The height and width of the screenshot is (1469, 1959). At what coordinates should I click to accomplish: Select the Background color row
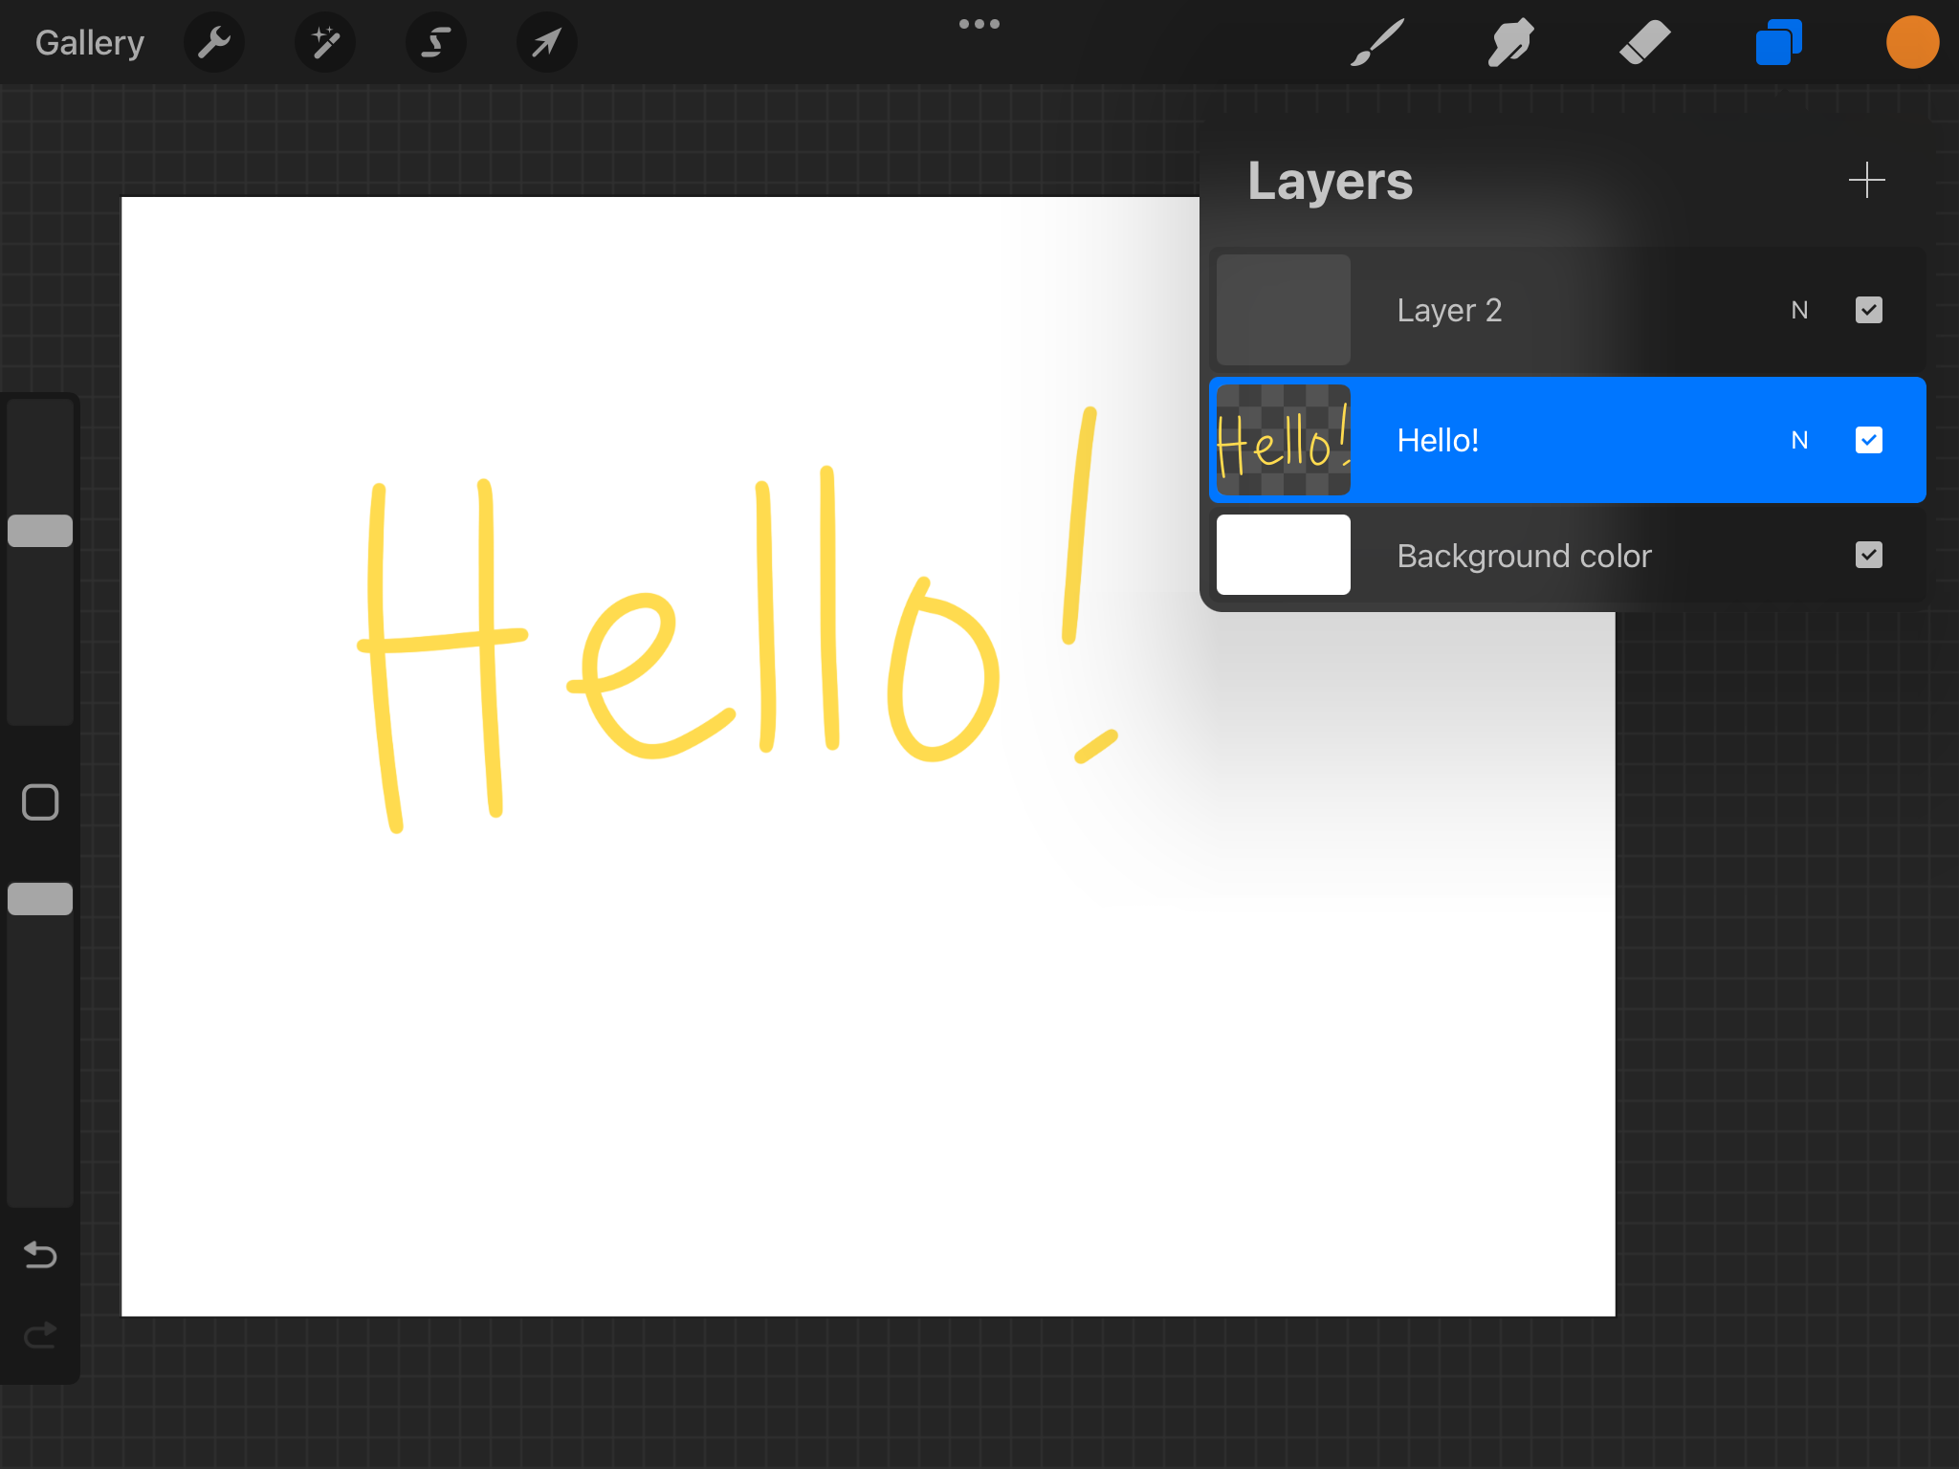tap(1530, 556)
